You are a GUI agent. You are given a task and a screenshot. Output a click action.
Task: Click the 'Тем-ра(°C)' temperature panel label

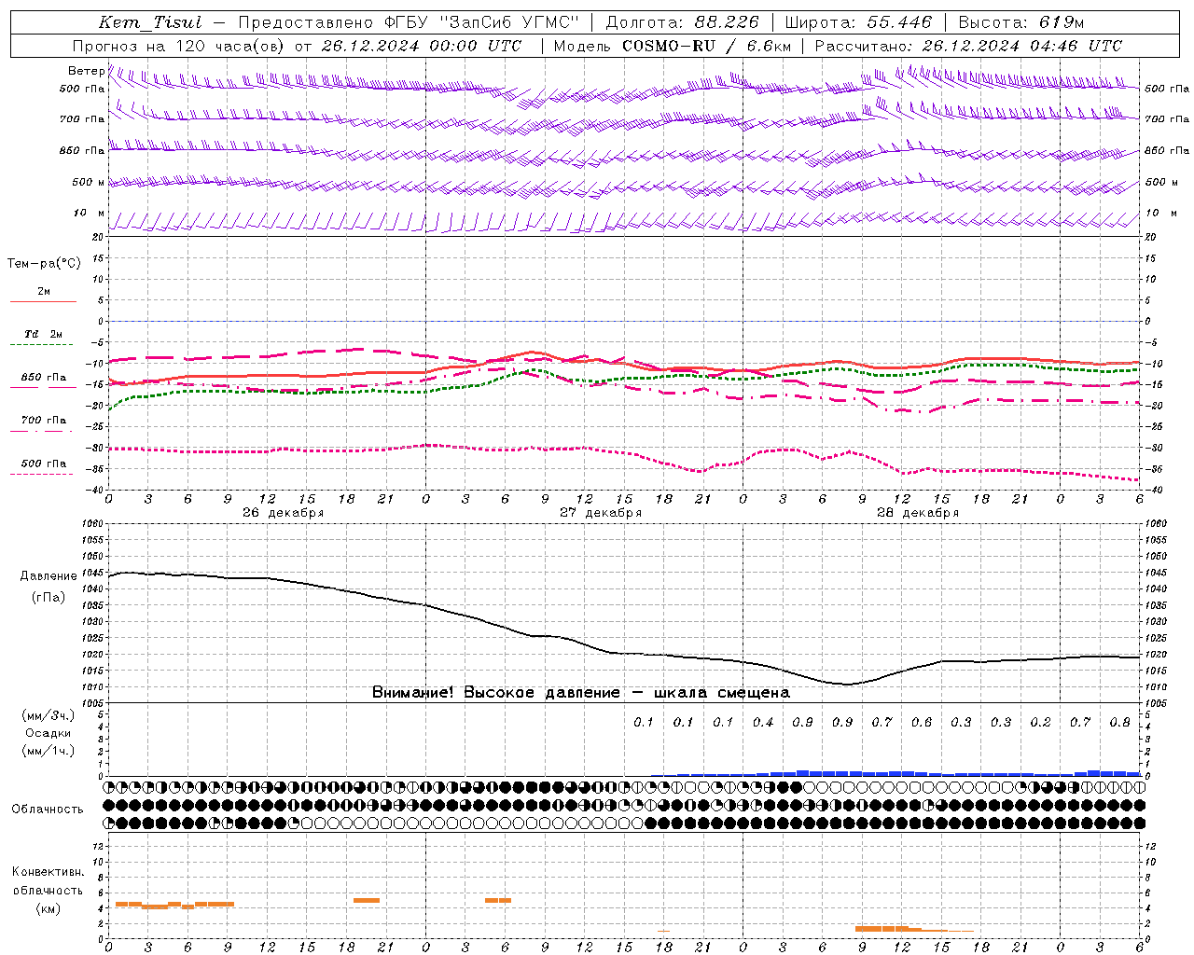pyautogui.click(x=44, y=263)
